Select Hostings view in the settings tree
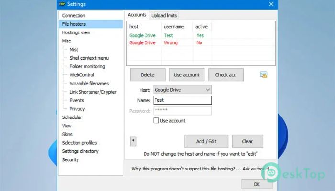Image resolution: width=335 pixels, height=191 pixels. 76,32
